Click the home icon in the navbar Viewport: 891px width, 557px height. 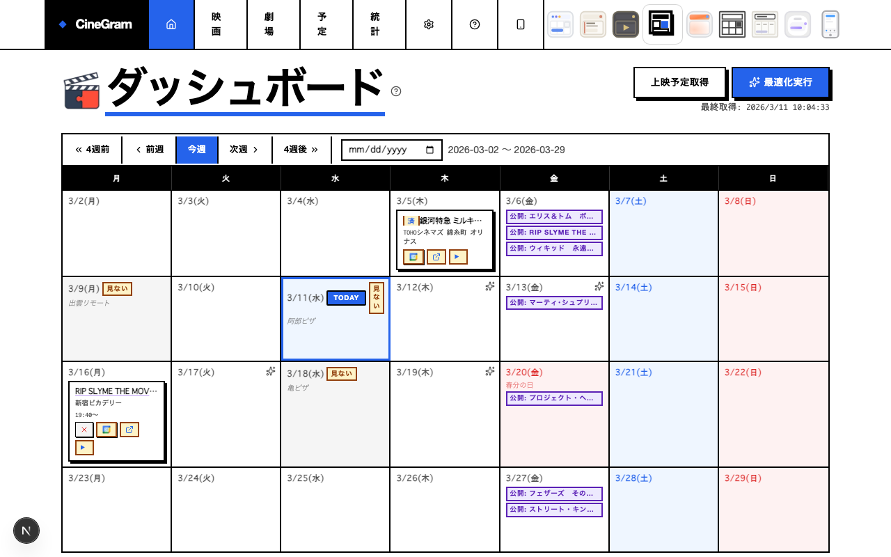click(x=171, y=24)
